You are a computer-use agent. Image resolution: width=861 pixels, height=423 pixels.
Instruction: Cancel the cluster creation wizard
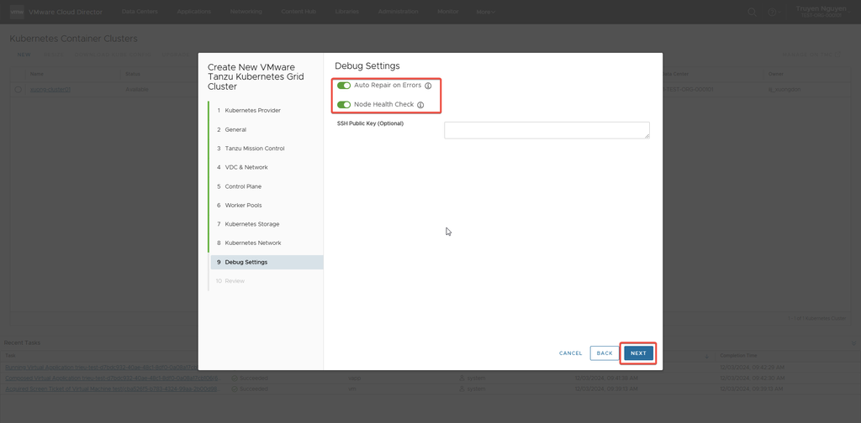[x=571, y=353]
